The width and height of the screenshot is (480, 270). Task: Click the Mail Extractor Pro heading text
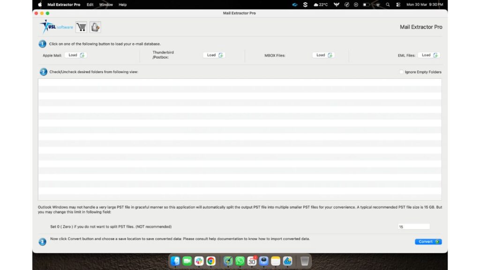click(421, 27)
